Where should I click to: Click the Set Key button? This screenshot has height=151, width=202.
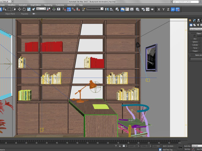pos(187,149)
